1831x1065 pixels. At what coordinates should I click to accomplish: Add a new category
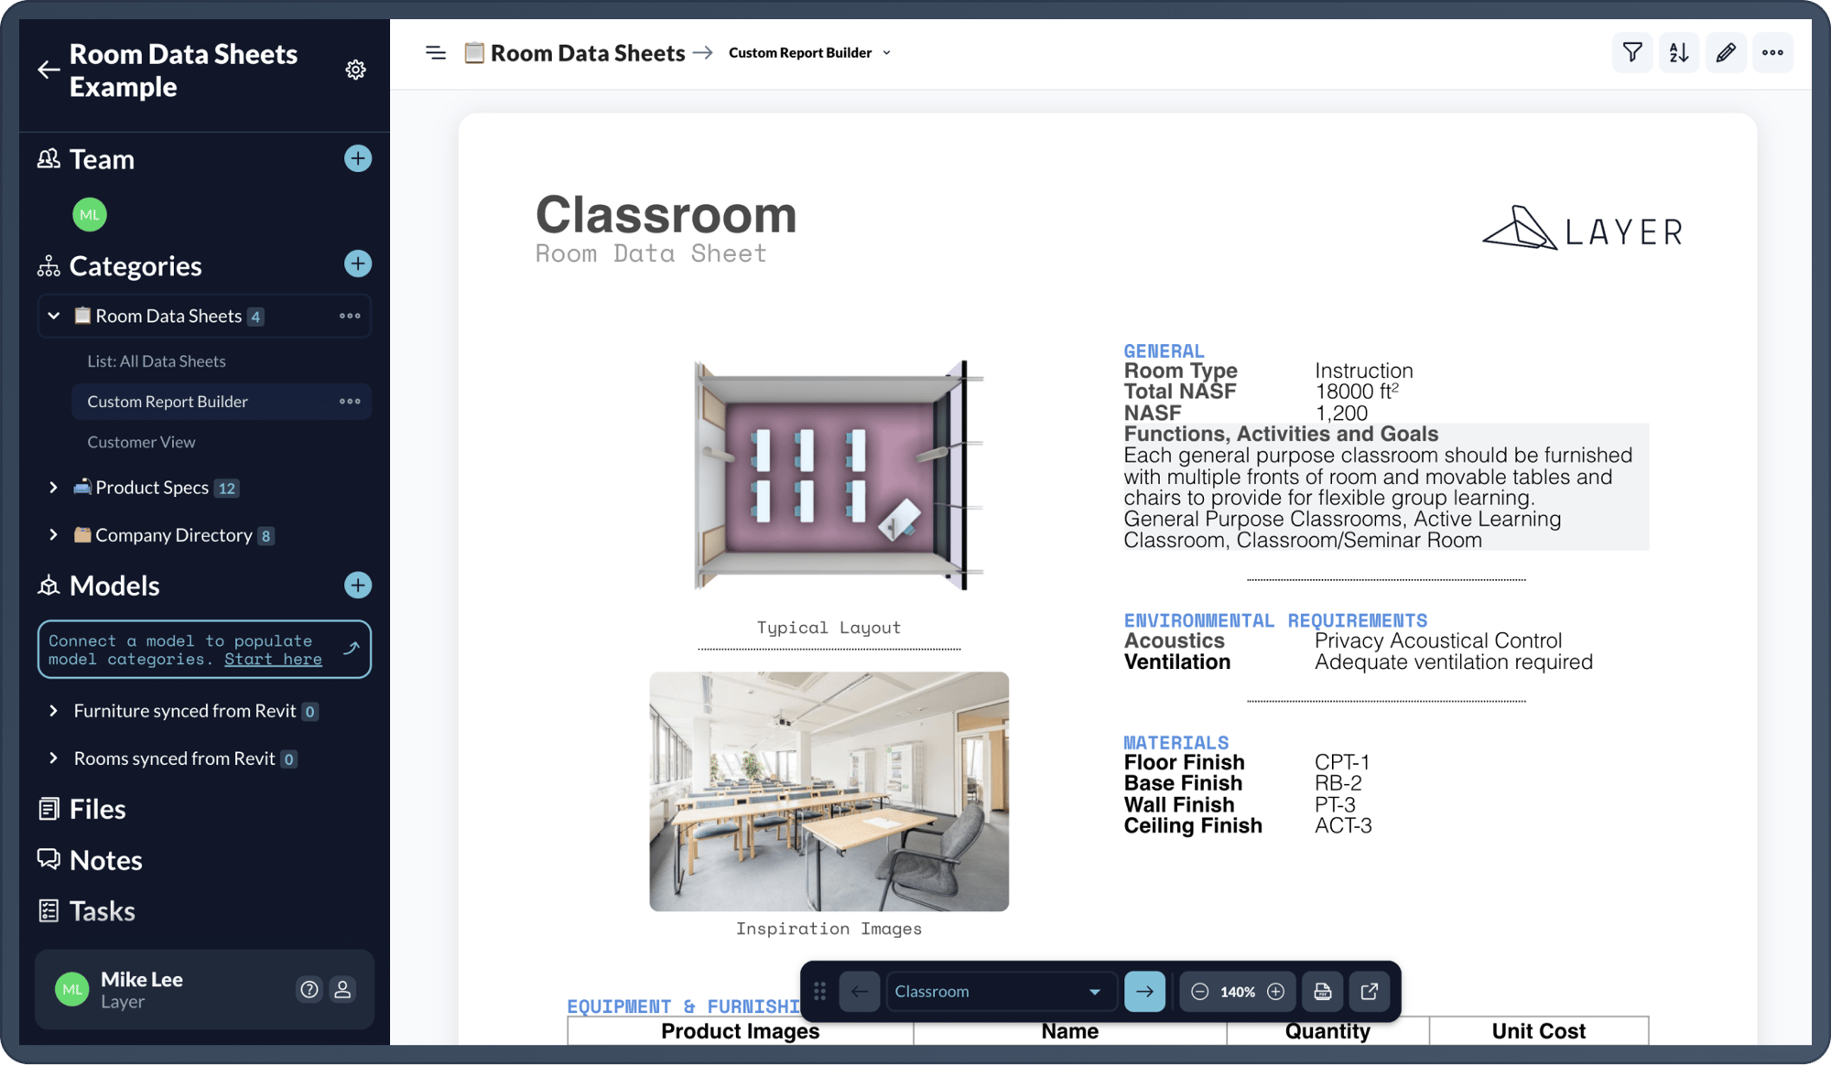(357, 264)
